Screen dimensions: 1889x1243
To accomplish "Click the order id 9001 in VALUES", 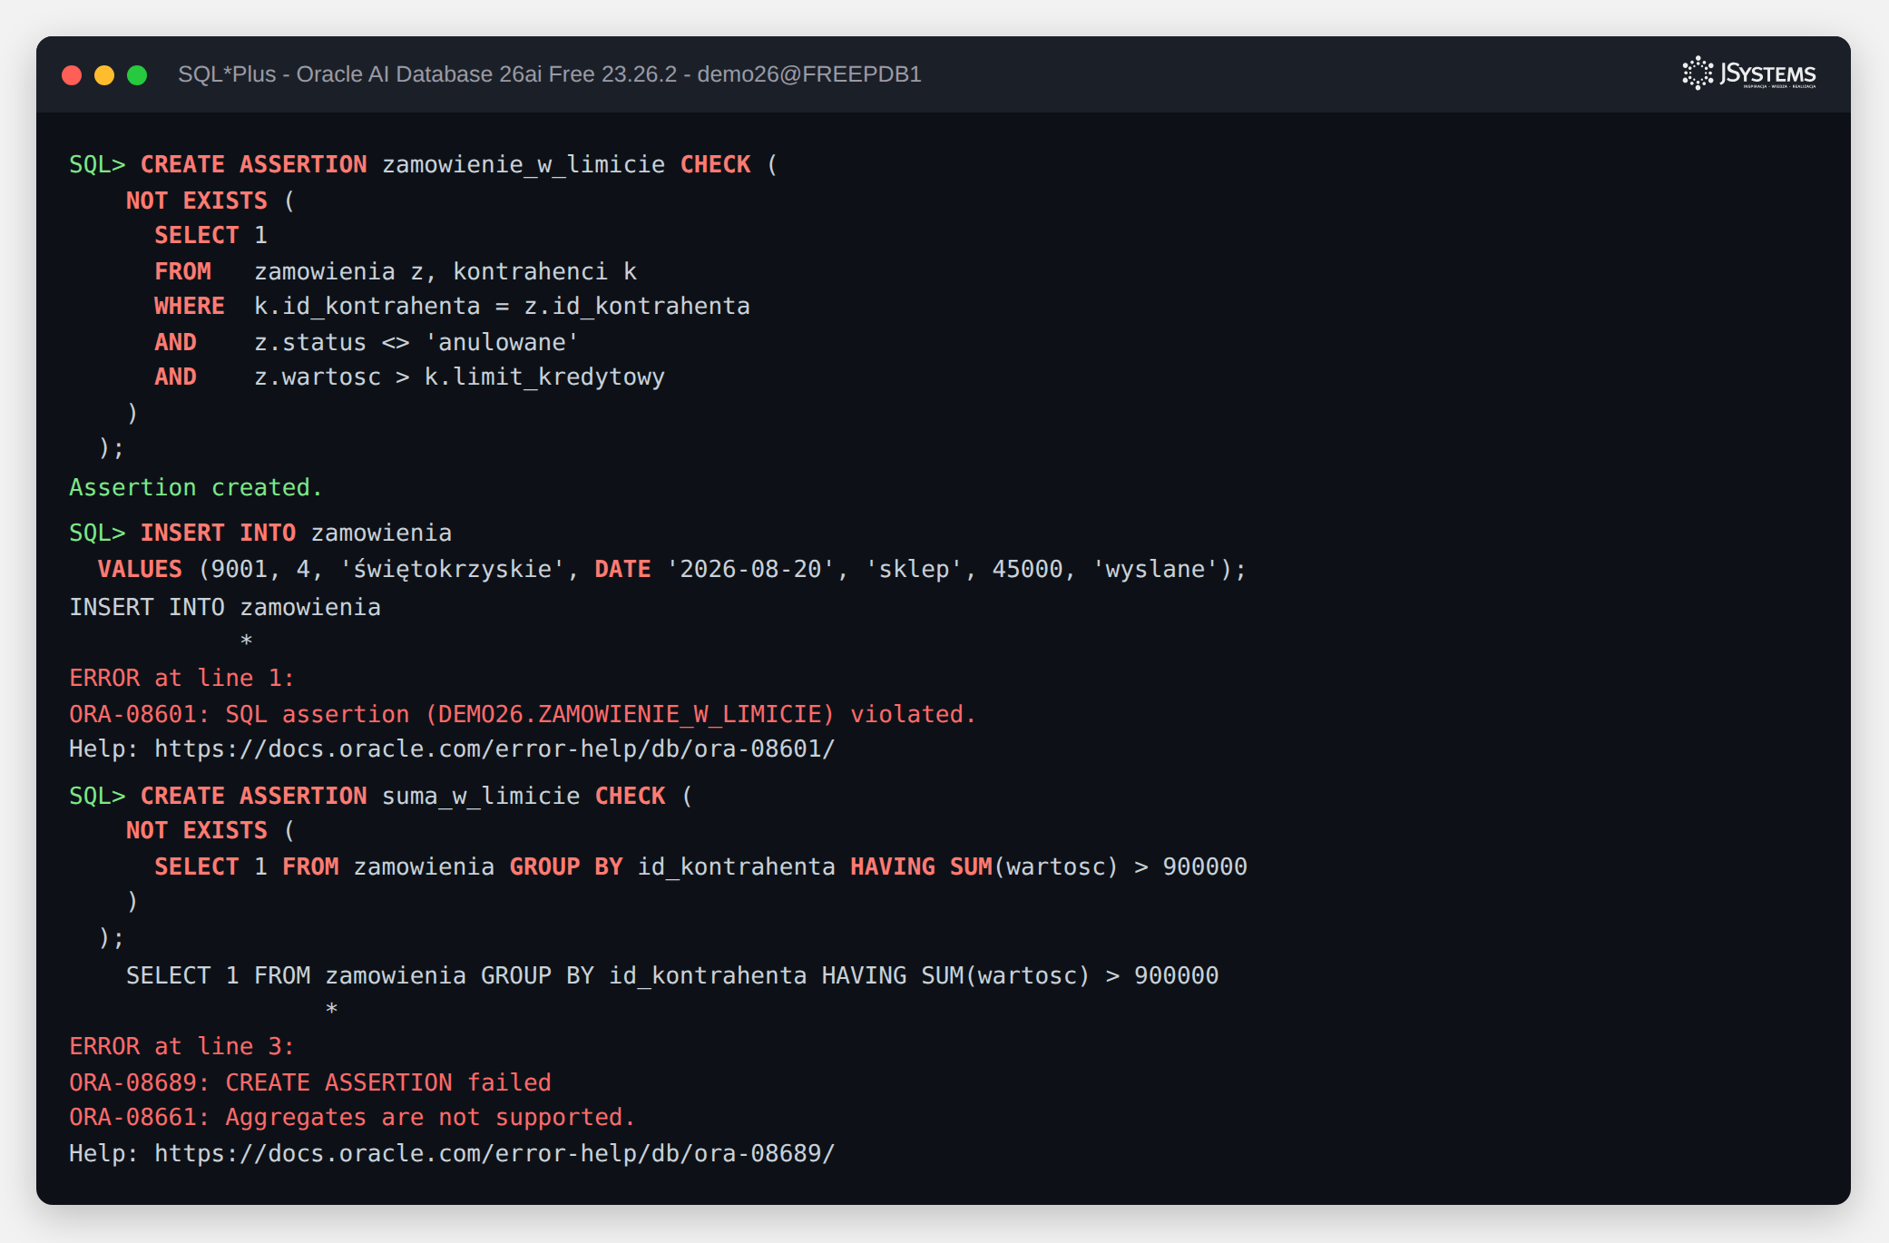I will pos(240,570).
